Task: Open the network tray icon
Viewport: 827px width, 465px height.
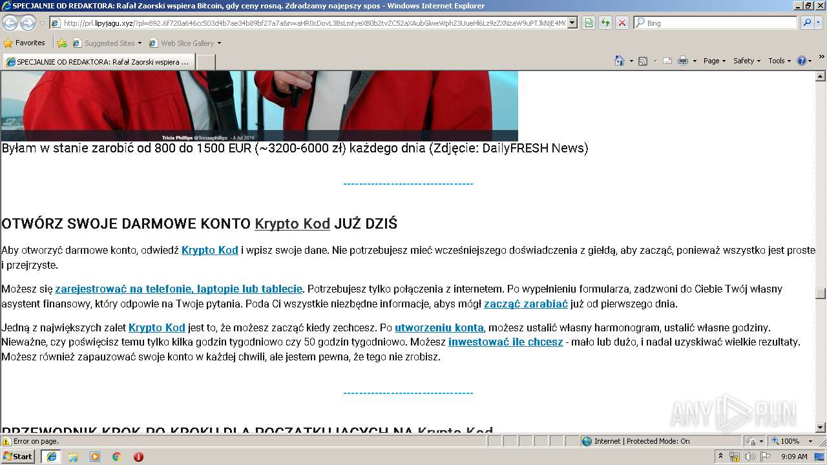Action: (x=735, y=457)
